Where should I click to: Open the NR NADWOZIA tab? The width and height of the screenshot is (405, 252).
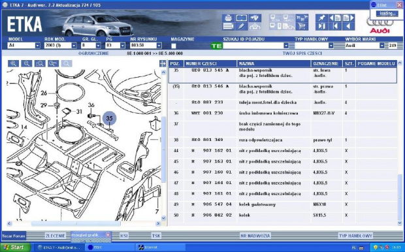(255, 236)
